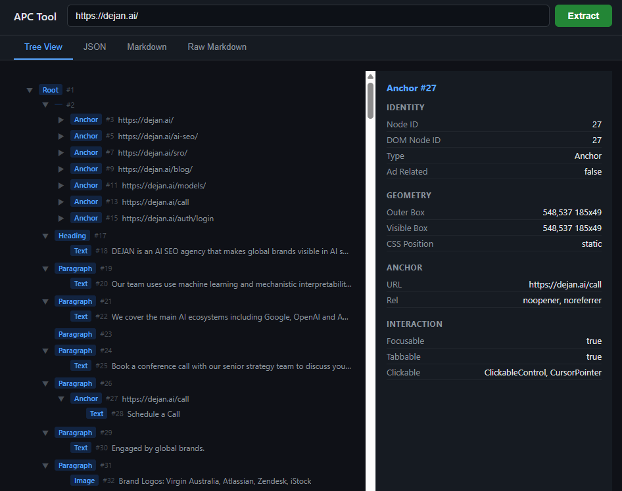The height and width of the screenshot is (491, 622).
Task: Collapse Anchor #27 node
Action: click(61, 398)
